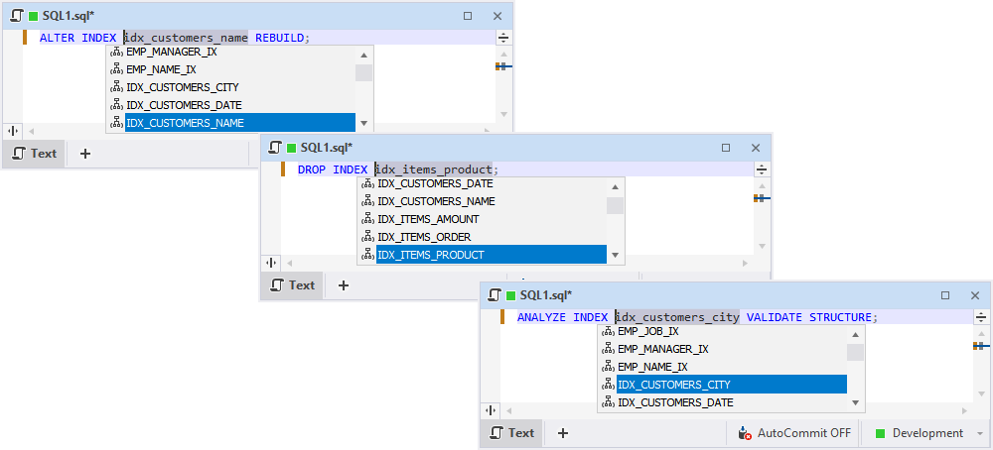Add new view with plus in DROP INDEX window
This screenshot has height=450, width=993.
pyautogui.click(x=344, y=285)
